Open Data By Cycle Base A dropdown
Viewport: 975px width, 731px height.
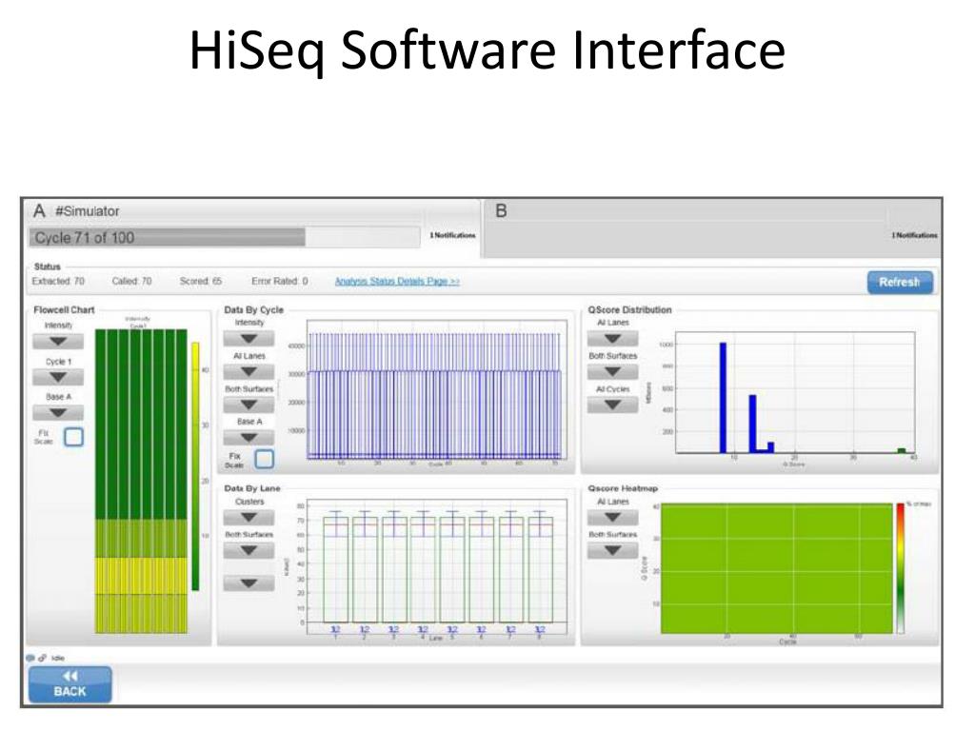[x=249, y=438]
